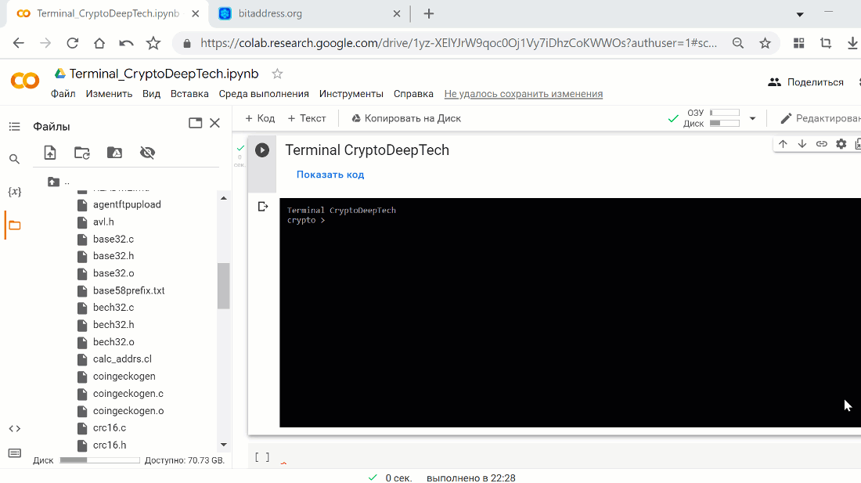Open the variables {x} panel
The width and height of the screenshot is (861, 483).
click(14, 192)
